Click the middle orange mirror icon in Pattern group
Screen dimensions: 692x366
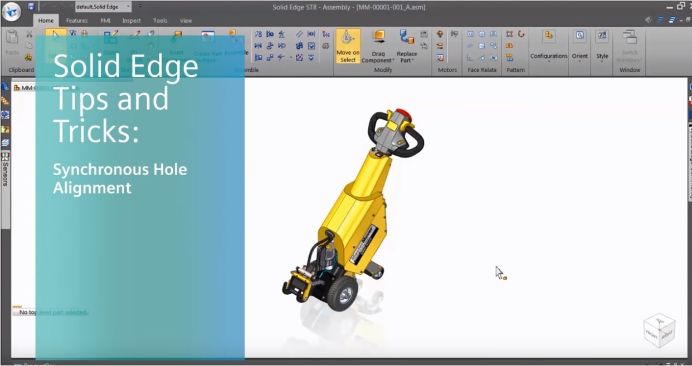[509, 46]
